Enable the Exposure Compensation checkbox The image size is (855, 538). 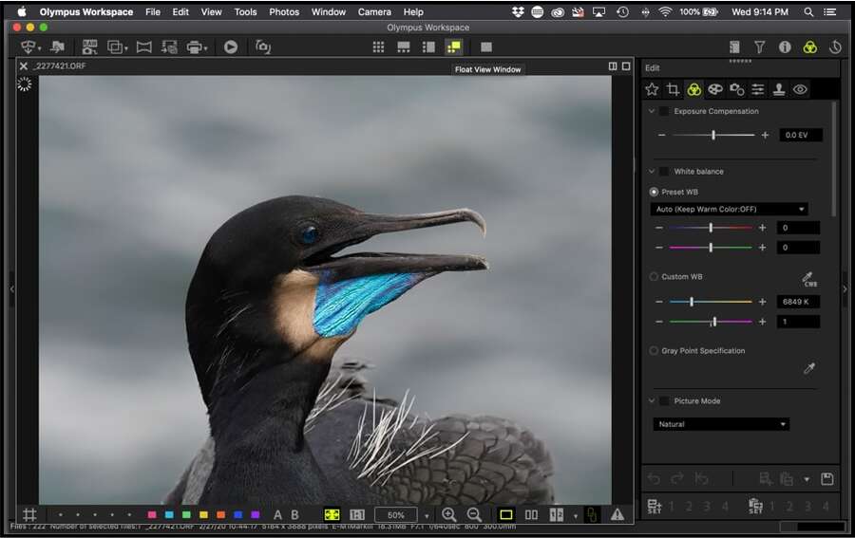664,111
